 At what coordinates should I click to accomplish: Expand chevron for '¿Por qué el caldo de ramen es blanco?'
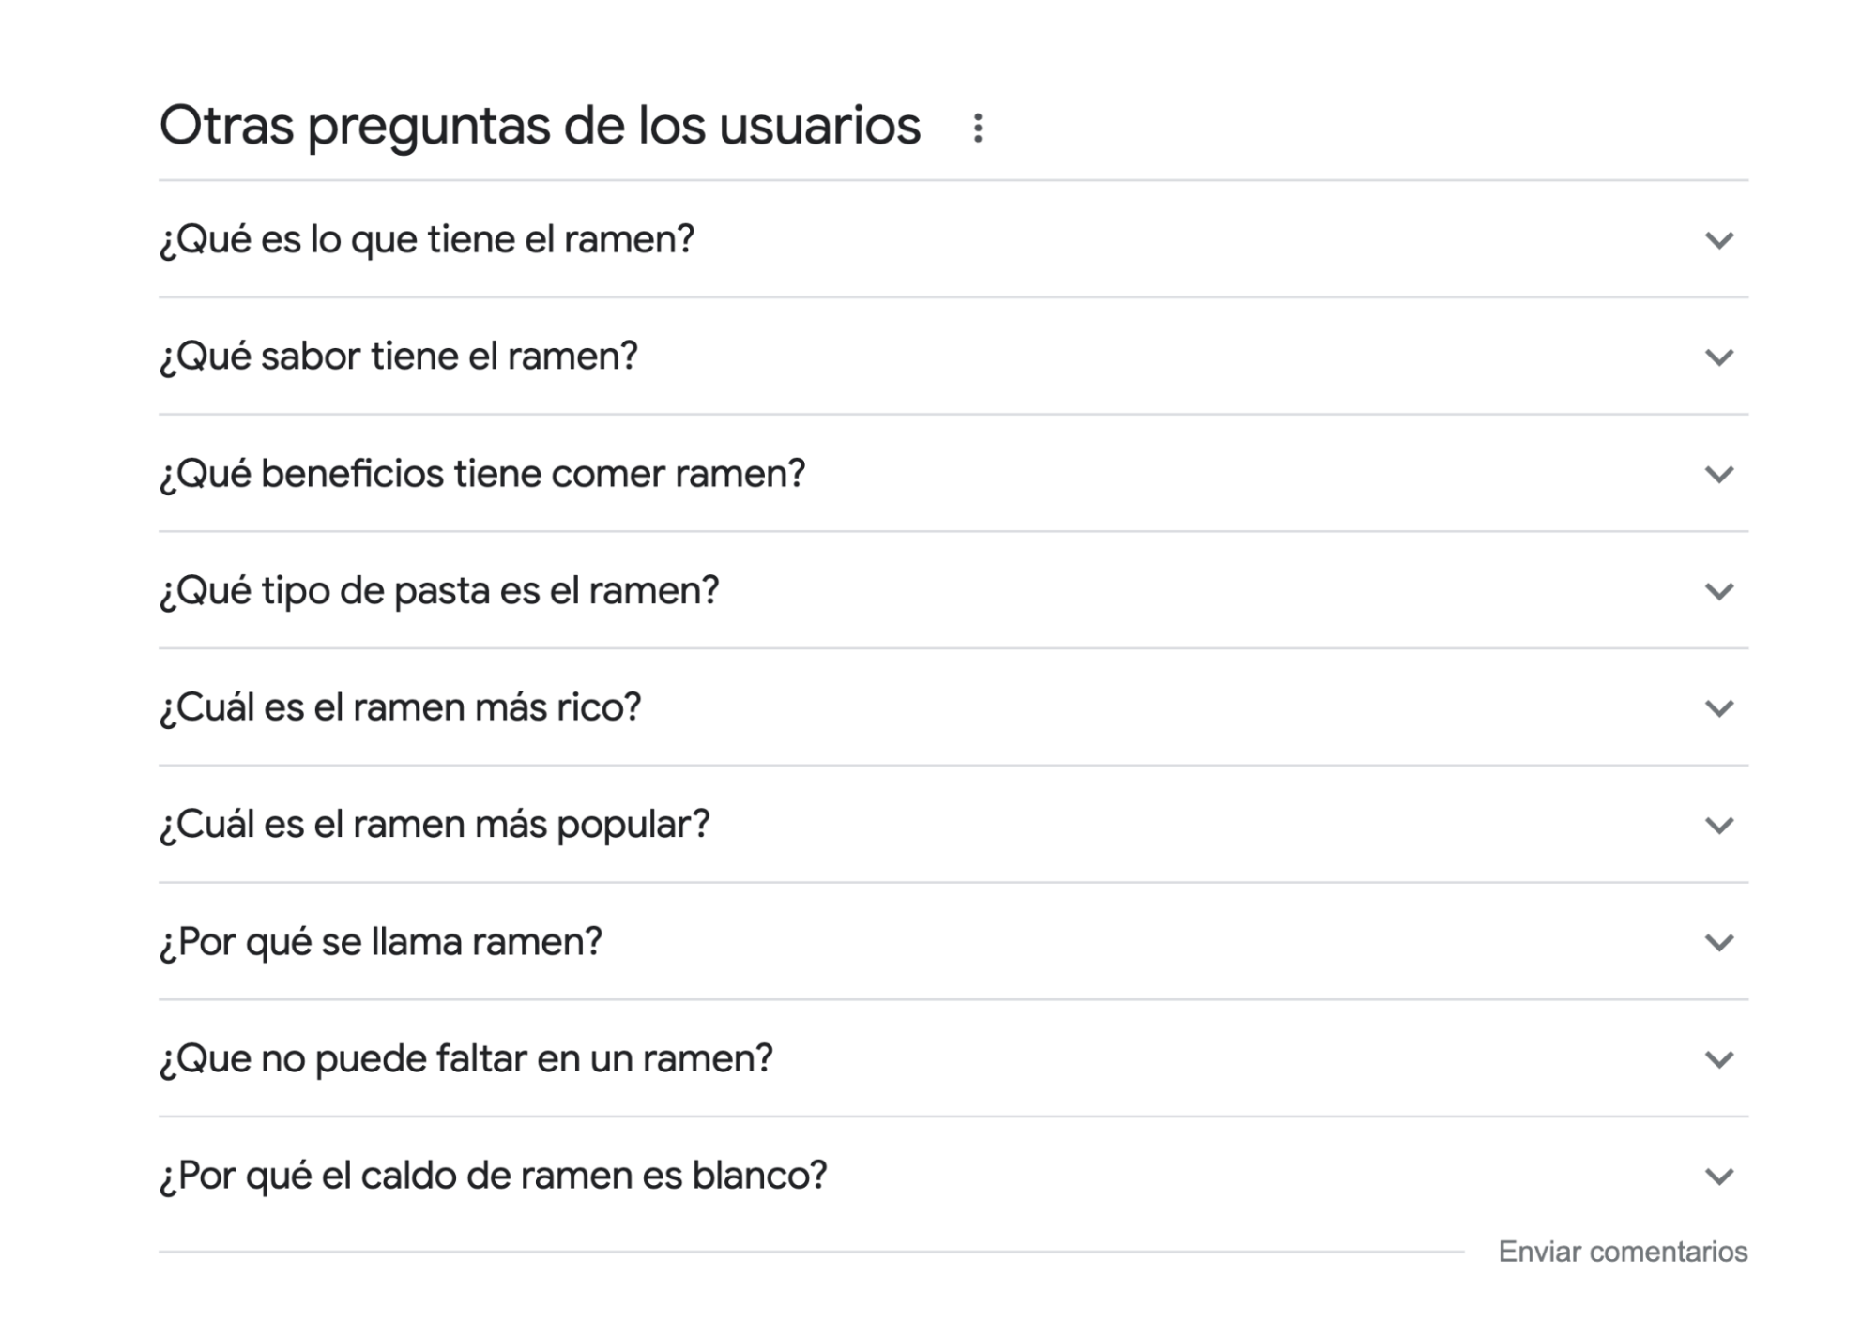click(1717, 1175)
